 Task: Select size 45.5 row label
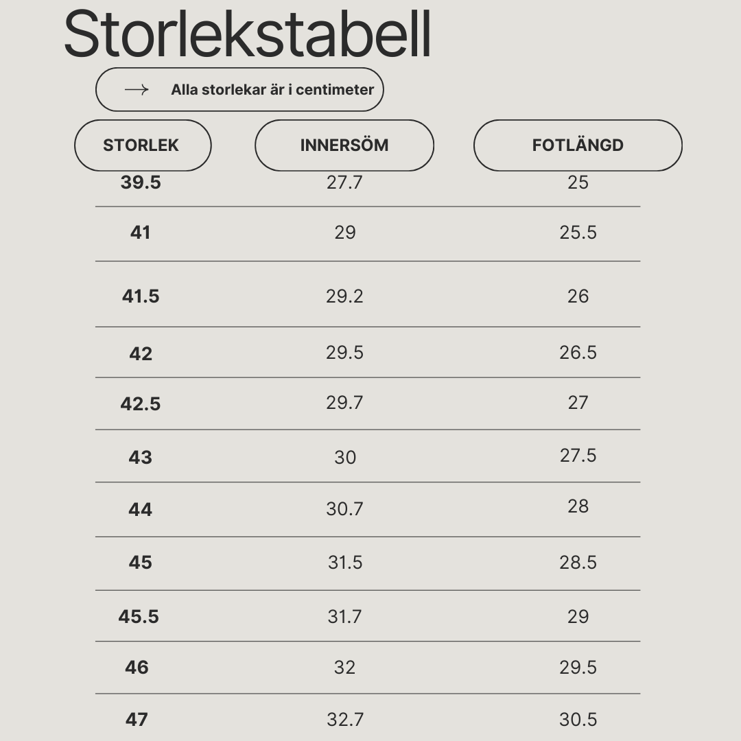139,617
